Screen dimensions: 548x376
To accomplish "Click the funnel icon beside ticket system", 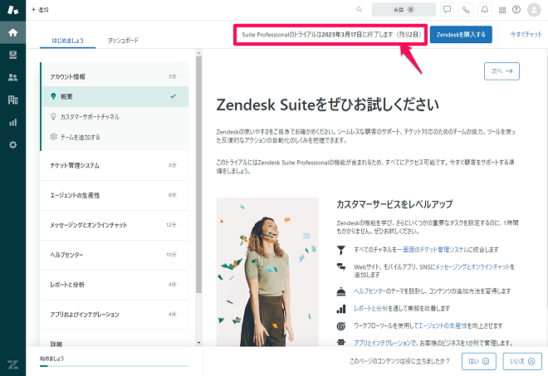I will point(340,250).
